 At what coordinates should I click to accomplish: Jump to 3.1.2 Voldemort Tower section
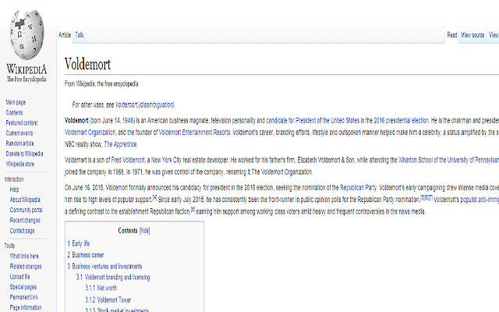point(108,300)
